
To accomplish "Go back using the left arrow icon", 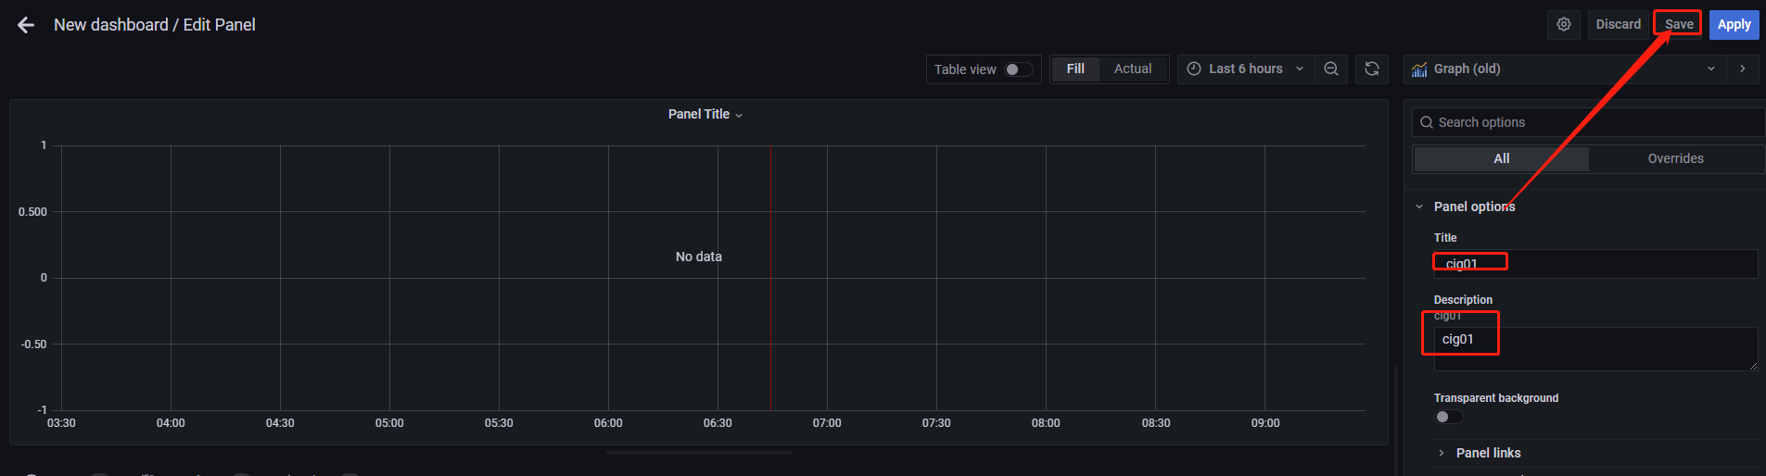I will (26, 25).
